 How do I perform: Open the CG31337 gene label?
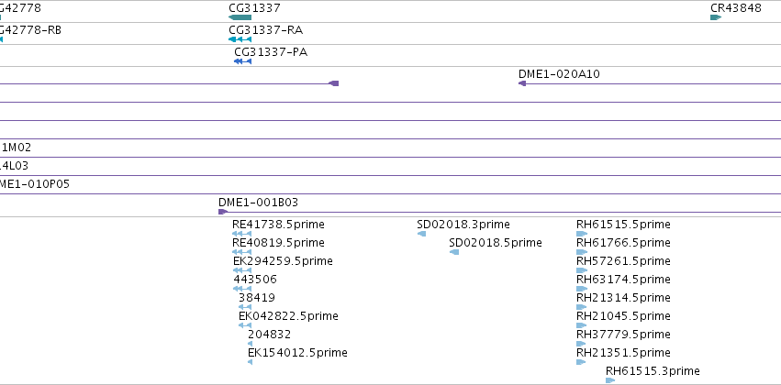coord(254,8)
